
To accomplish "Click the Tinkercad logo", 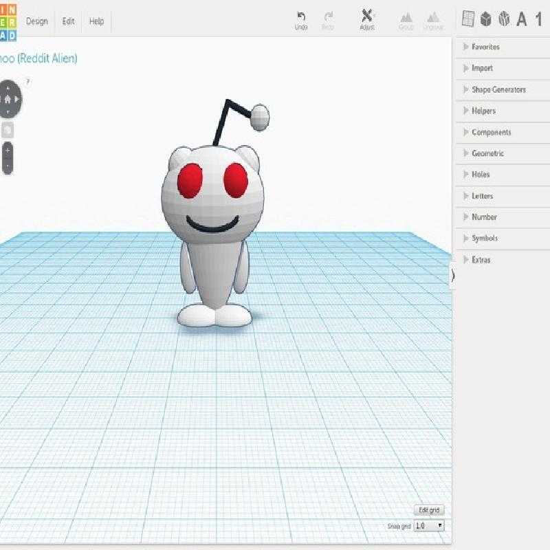I will (8, 21).
